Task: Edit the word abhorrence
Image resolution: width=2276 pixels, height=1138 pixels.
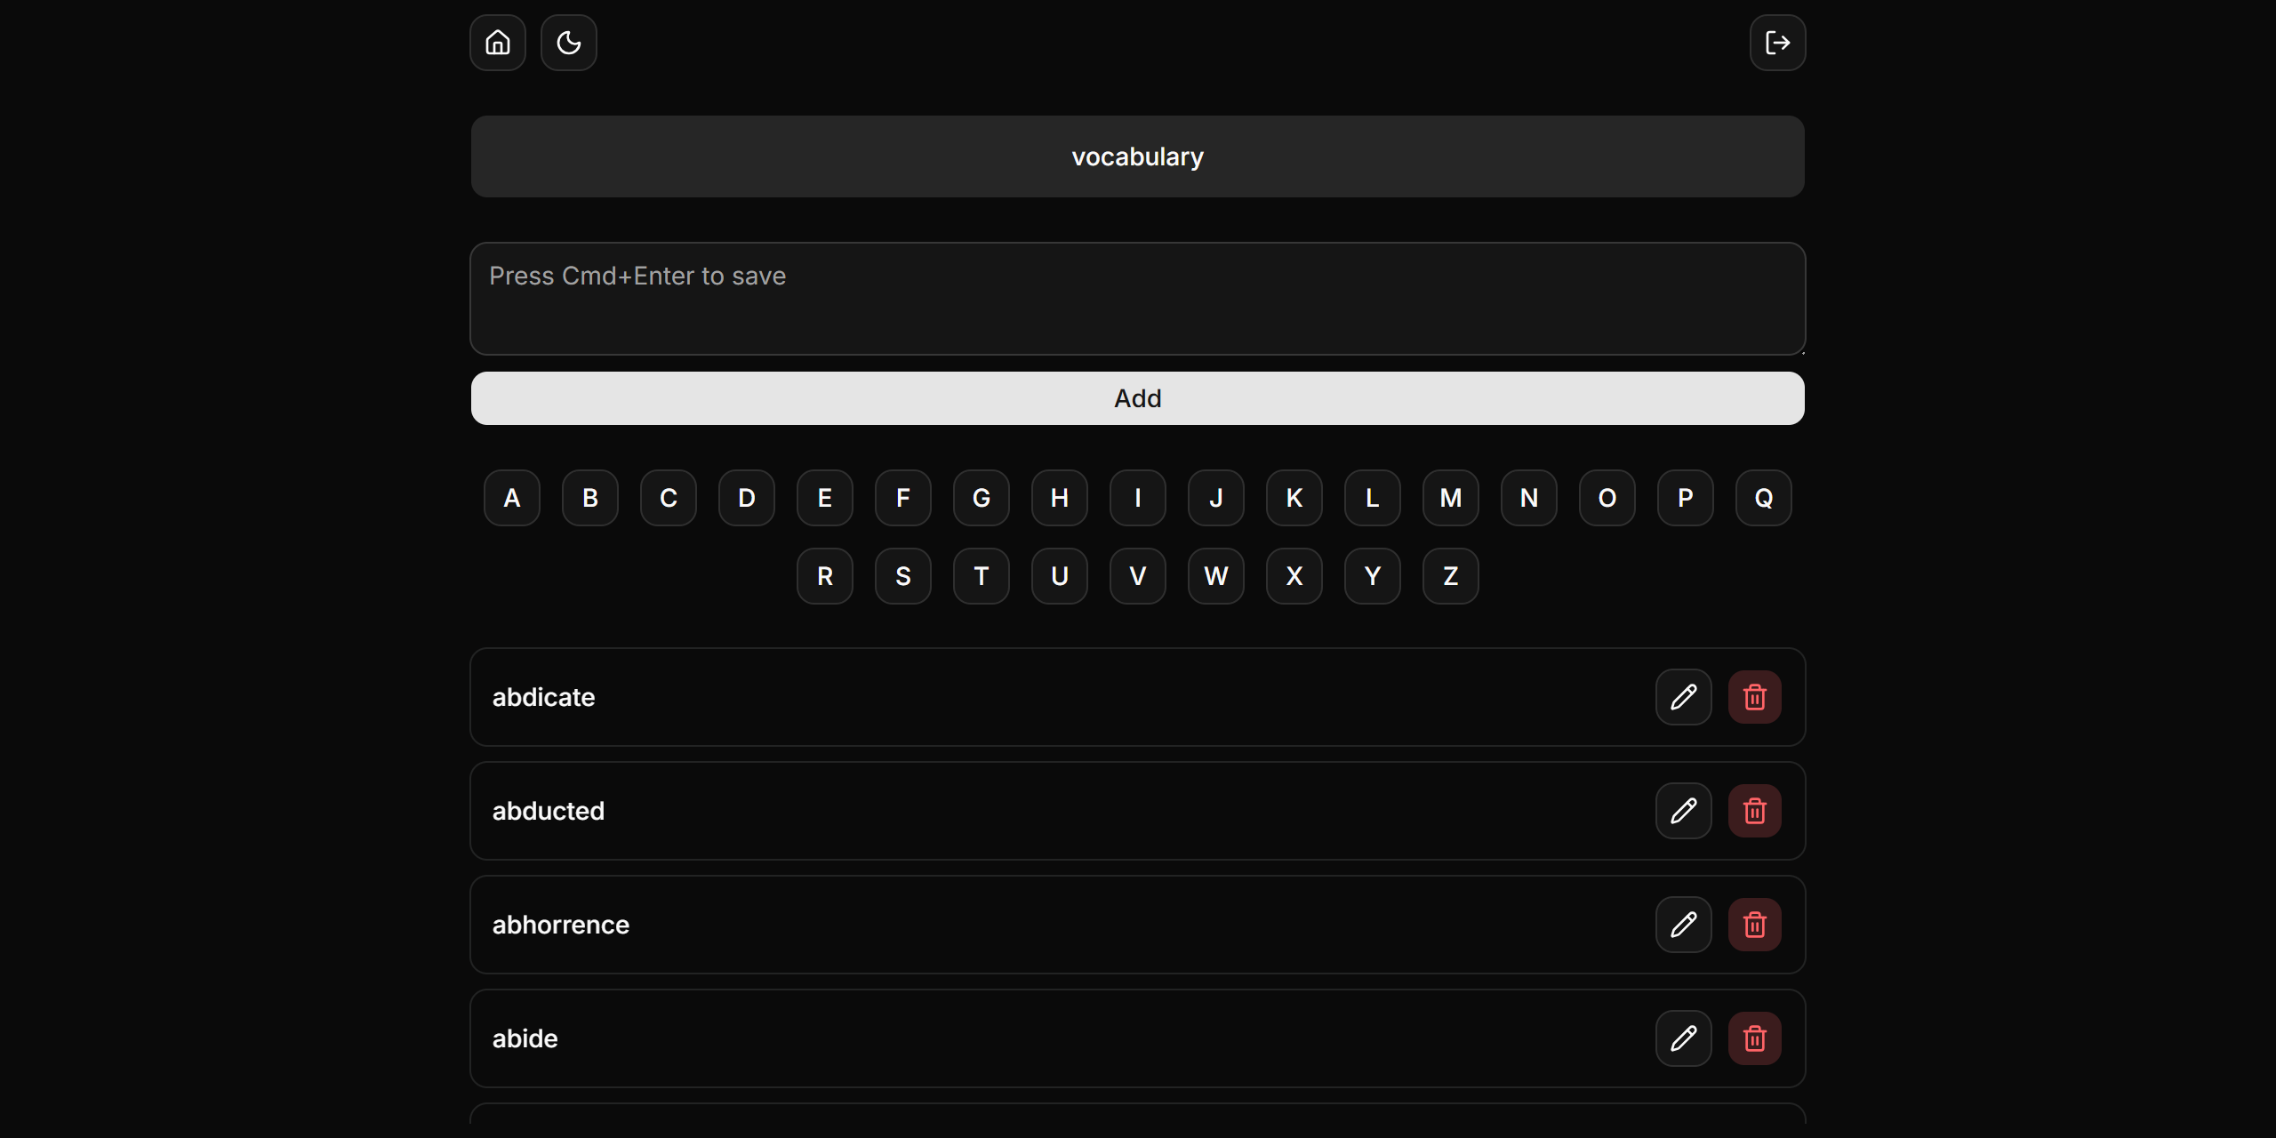Action: coord(1683,925)
